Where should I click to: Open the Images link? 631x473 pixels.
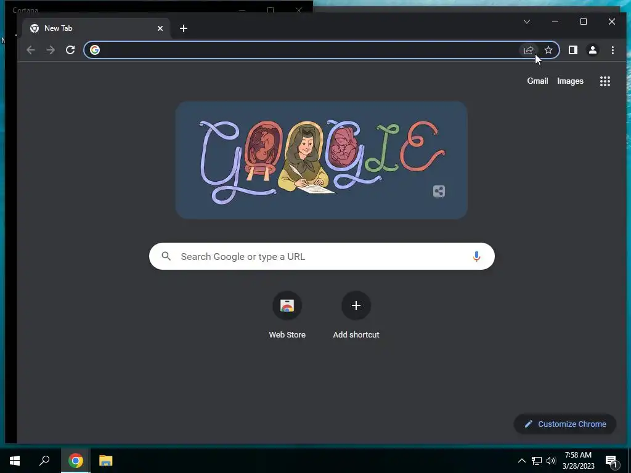point(570,81)
